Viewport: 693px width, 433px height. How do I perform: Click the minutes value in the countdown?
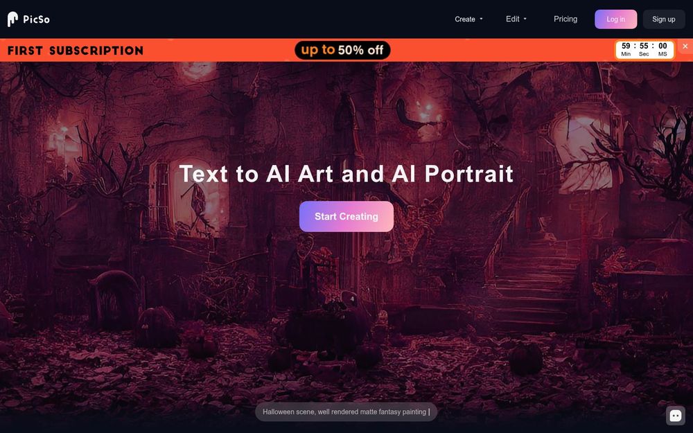626,46
